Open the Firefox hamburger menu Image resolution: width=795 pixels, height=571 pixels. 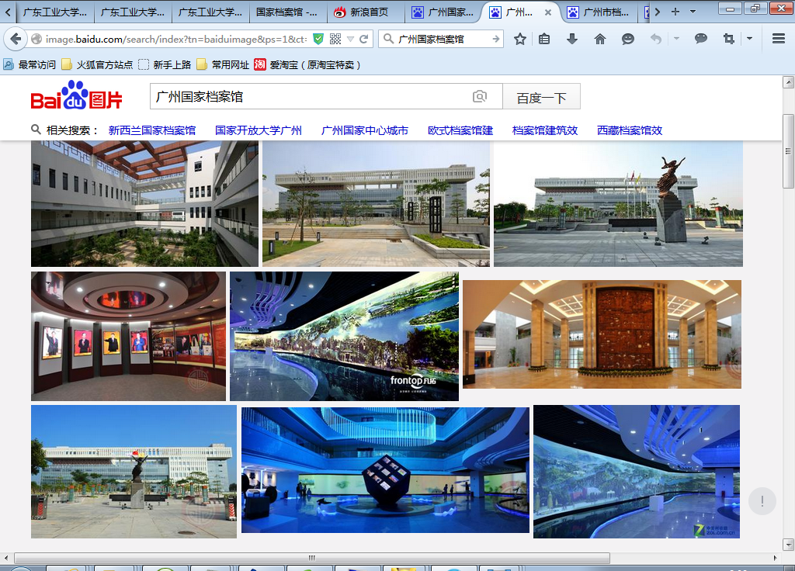pyautogui.click(x=779, y=39)
